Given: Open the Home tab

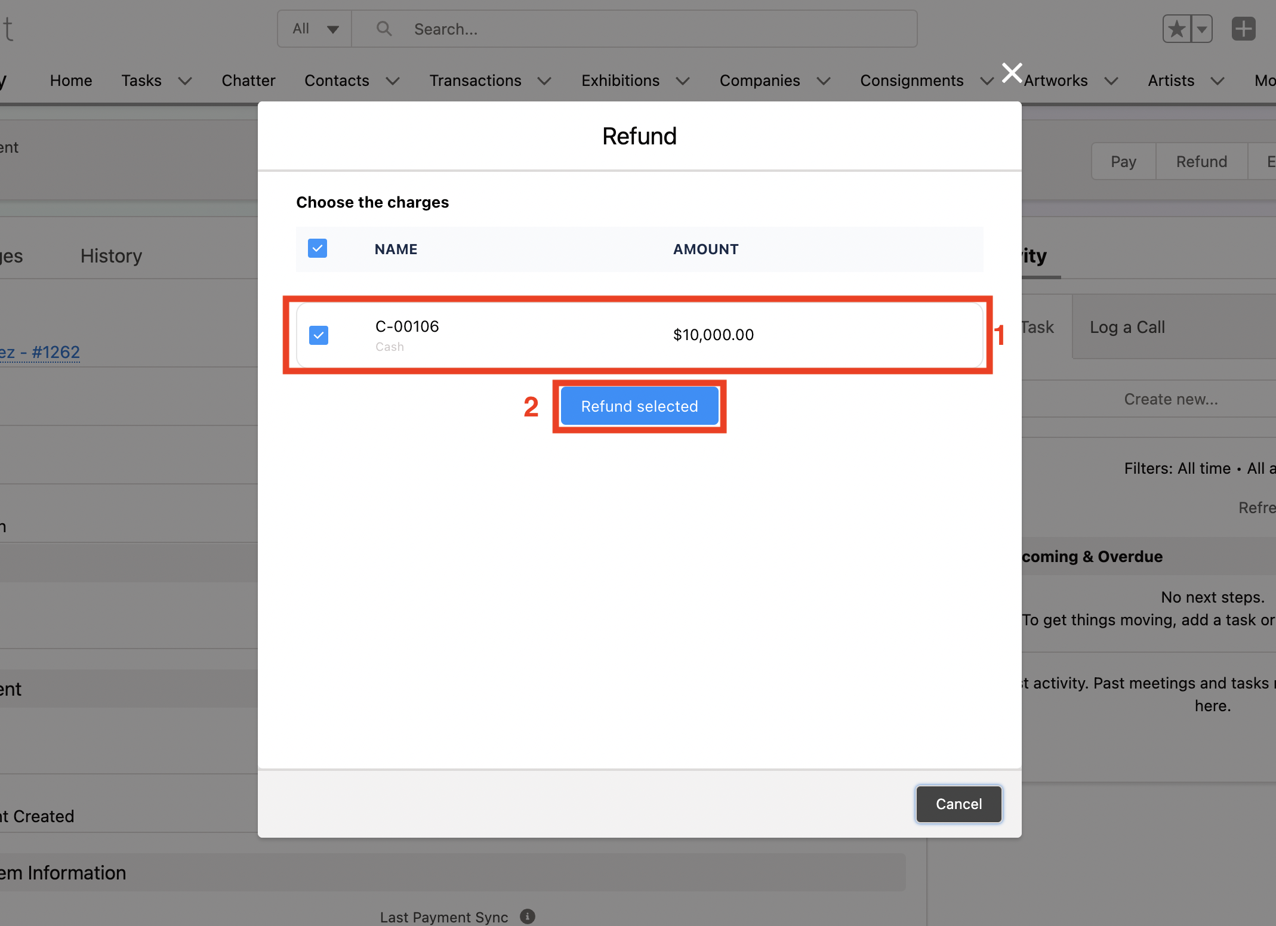Looking at the screenshot, I should point(71,81).
